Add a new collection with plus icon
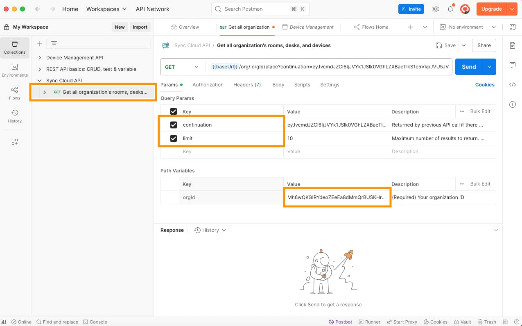 [x=40, y=44]
